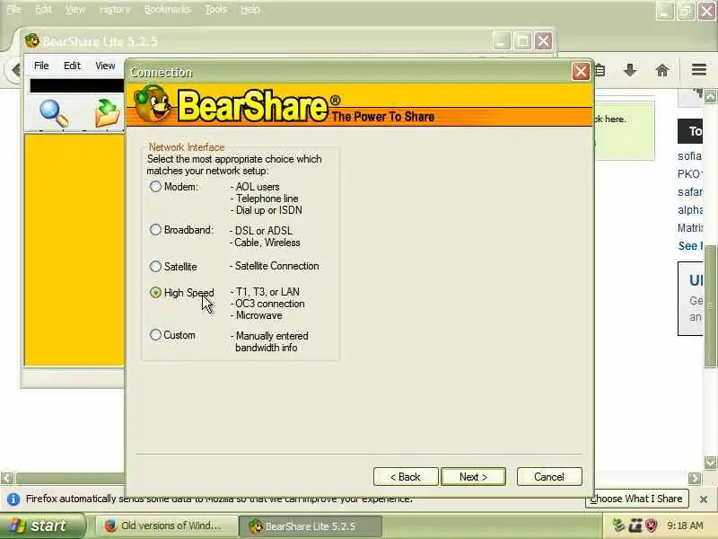718x539 pixels.
Task: Open the safar link in sidebar
Action: [690, 191]
